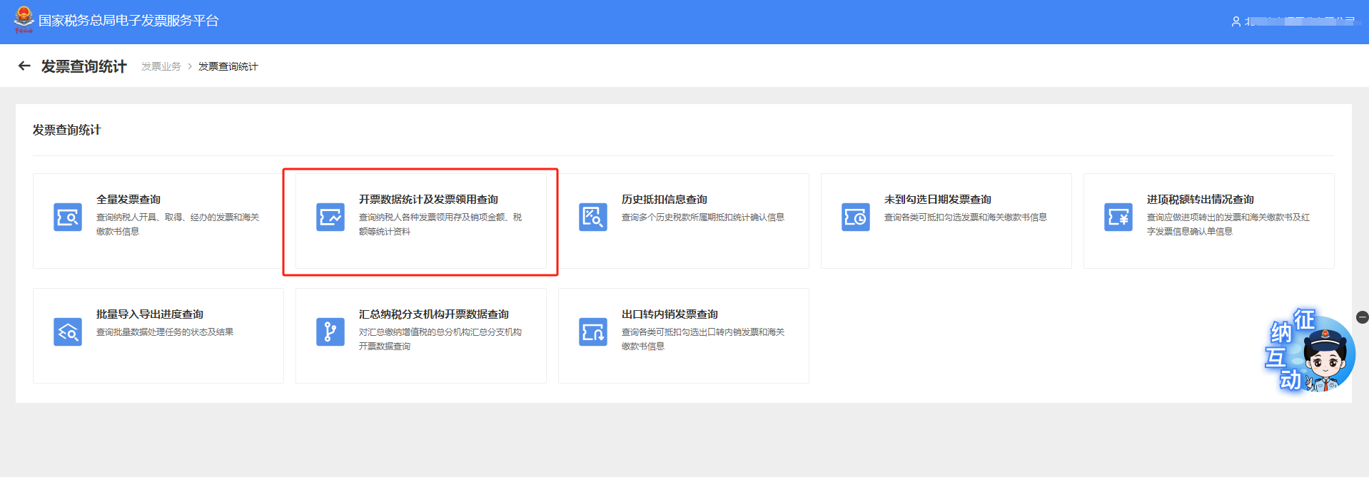Click description 查询批量数据处理任务的状态及结果
This screenshot has width=1369, height=477.
coord(165,332)
